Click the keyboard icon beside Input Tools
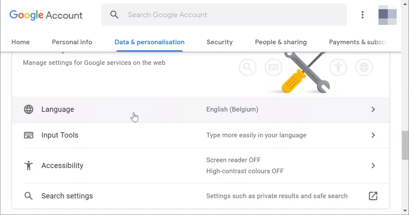 [29, 135]
